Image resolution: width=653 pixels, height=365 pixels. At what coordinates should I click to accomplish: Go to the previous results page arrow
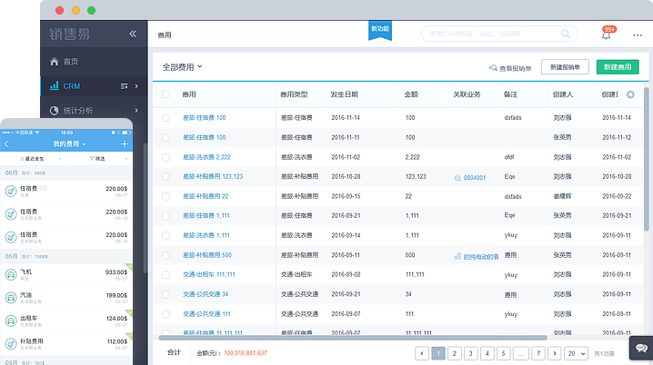(422, 353)
